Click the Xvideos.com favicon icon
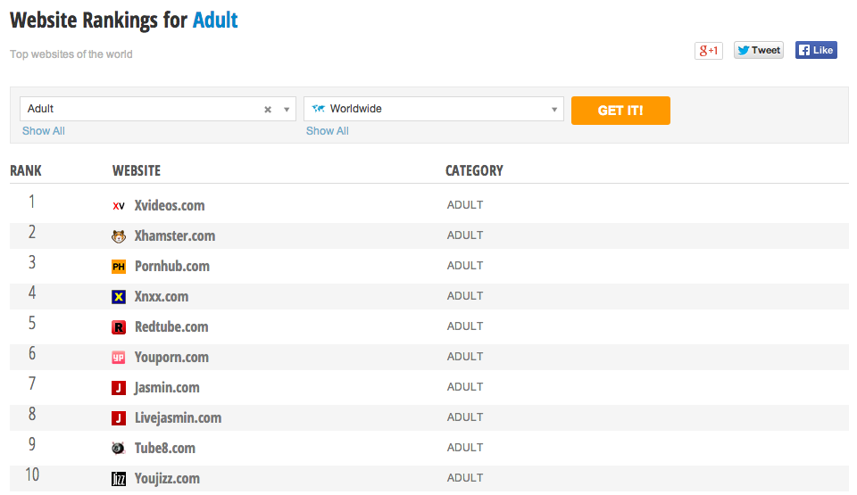The width and height of the screenshot is (857, 495). 119,206
